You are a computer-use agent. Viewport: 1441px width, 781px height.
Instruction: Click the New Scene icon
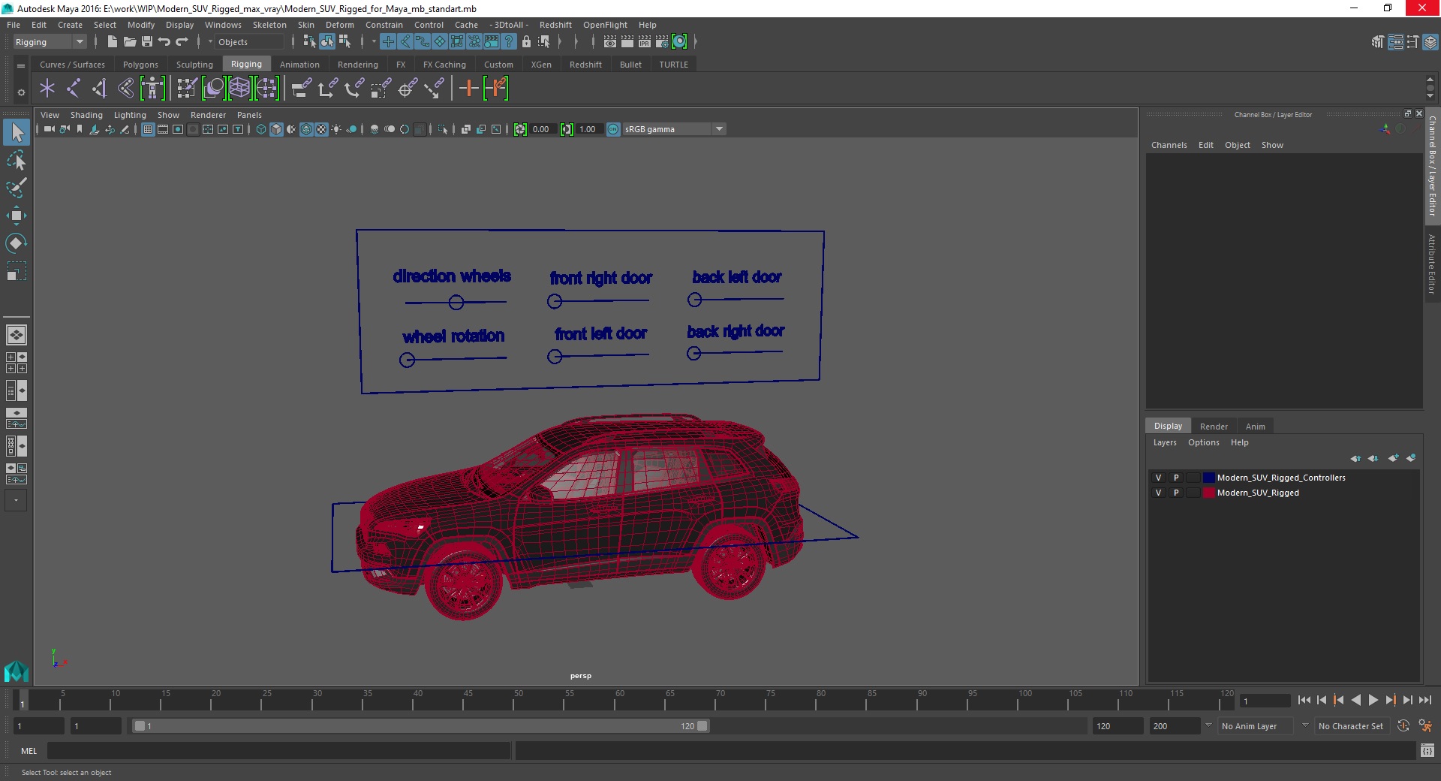(x=112, y=42)
